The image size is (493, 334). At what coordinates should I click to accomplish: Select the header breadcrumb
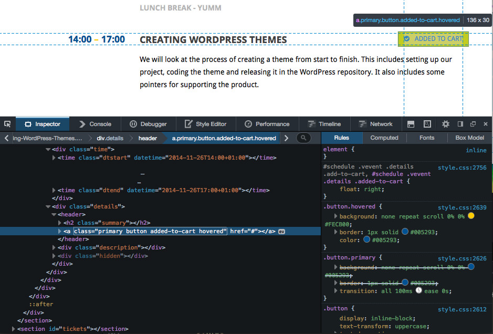click(x=148, y=138)
